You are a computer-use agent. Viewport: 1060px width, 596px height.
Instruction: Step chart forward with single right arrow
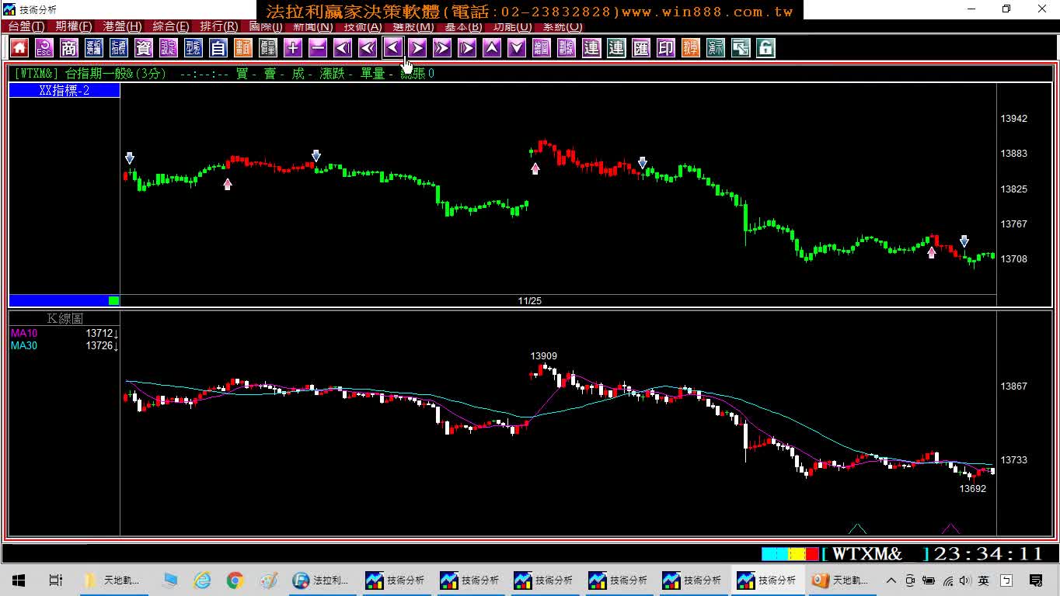[417, 48]
